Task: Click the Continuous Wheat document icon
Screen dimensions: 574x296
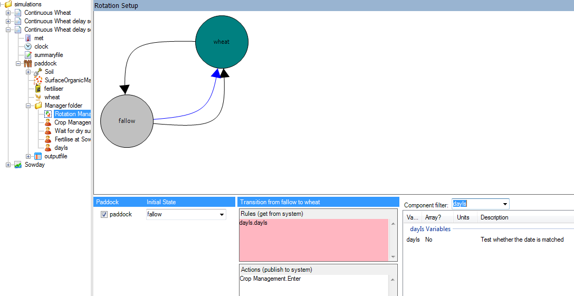Action: point(18,13)
